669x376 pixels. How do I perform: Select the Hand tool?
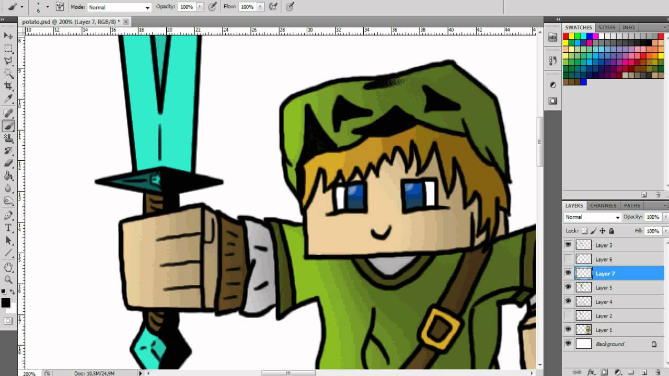click(x=8, y=268)
